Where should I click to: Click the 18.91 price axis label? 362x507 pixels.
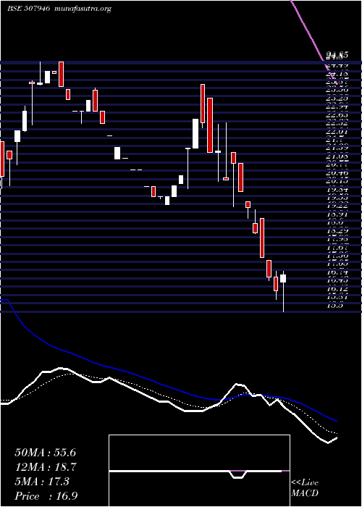pos(336,214)
